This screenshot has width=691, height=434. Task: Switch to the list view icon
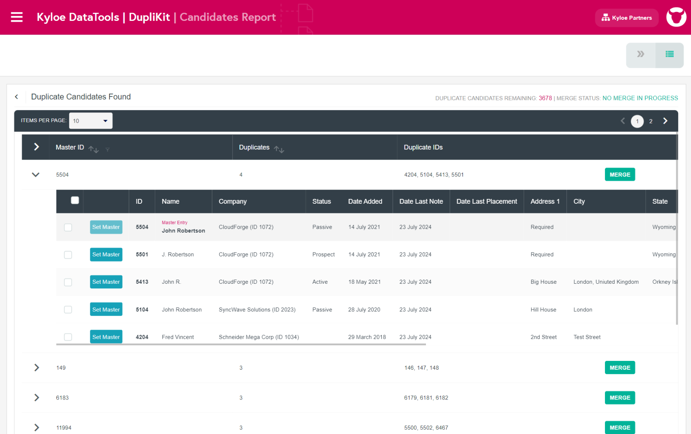pos(669,54)
